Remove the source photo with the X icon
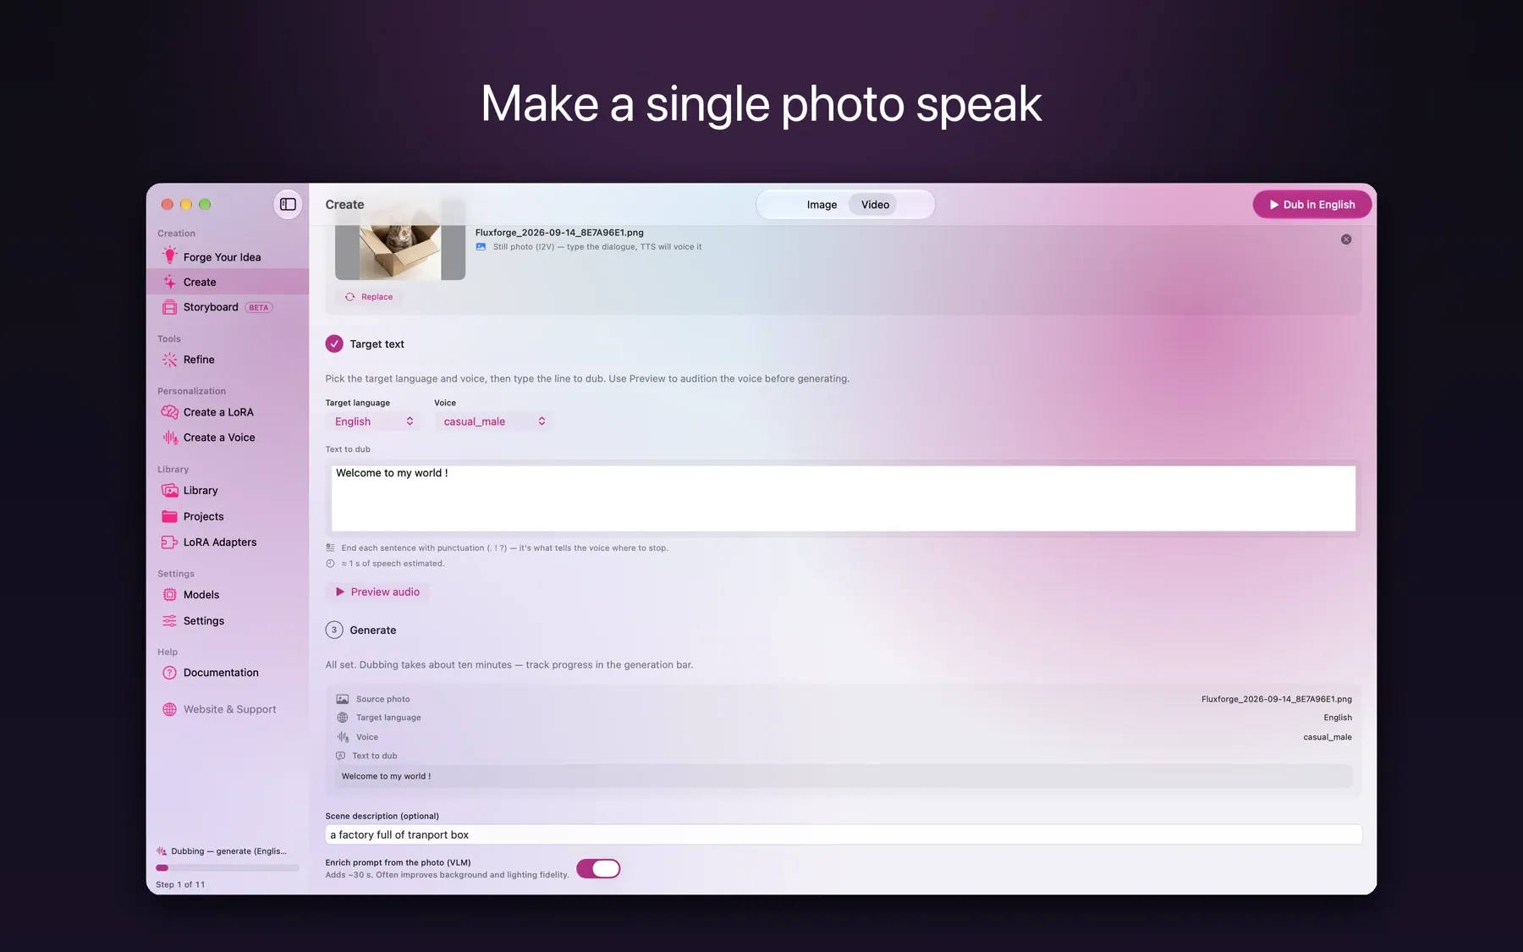Image resolution: width=1523 pixels, height=952 pixels. point(1346,239)
